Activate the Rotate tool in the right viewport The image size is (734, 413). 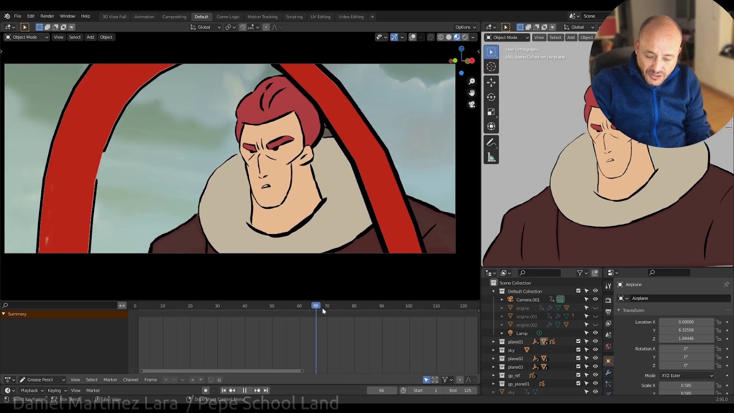[x=491, y=97]
